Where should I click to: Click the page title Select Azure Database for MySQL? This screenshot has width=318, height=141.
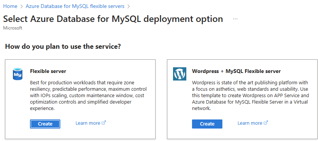click(113, 19)
